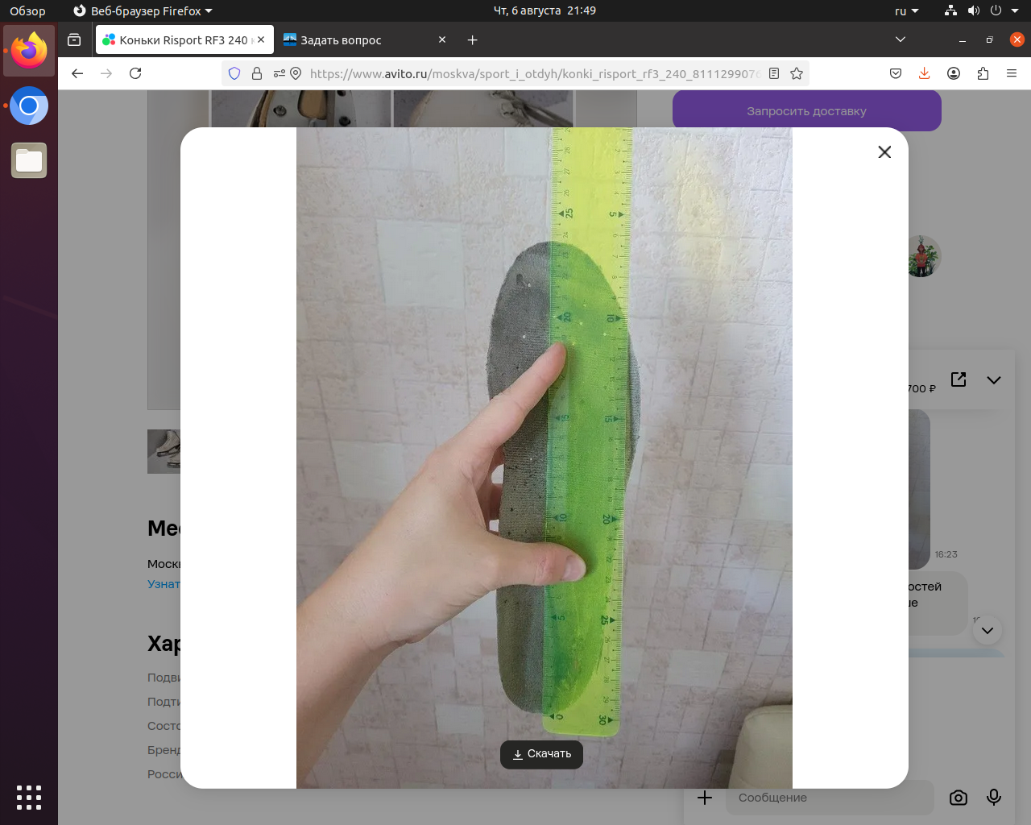
Task: Record a voice message with microphone
Action: [x=994, y=798]
